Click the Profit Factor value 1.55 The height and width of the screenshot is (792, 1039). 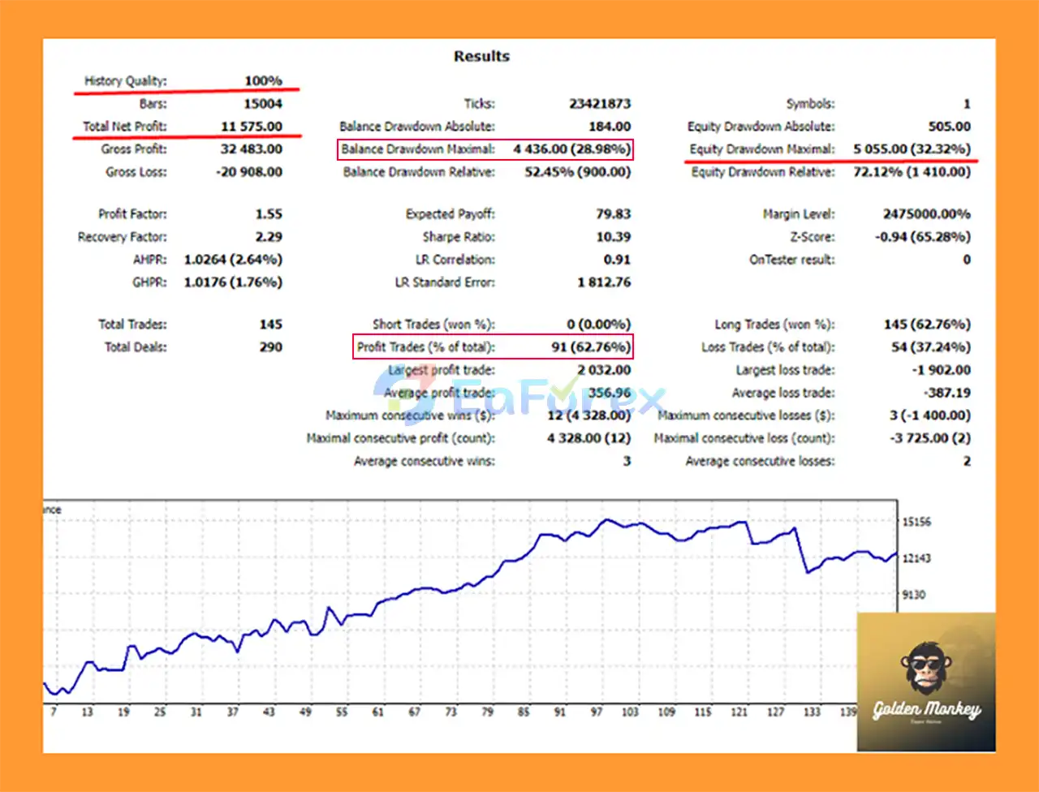[x=269, y=214]
